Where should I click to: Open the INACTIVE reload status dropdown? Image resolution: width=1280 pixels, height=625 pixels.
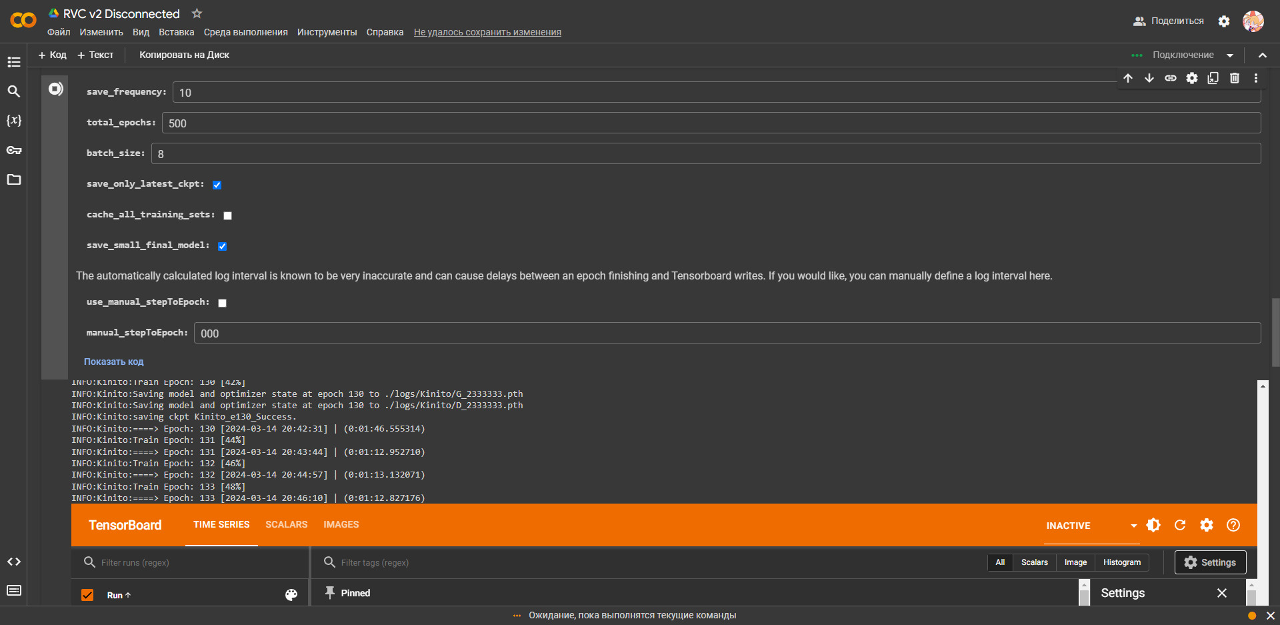pyautogui.click(x=1133, y=526)
